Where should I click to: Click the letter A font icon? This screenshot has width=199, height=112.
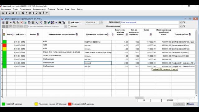(56, 23)
